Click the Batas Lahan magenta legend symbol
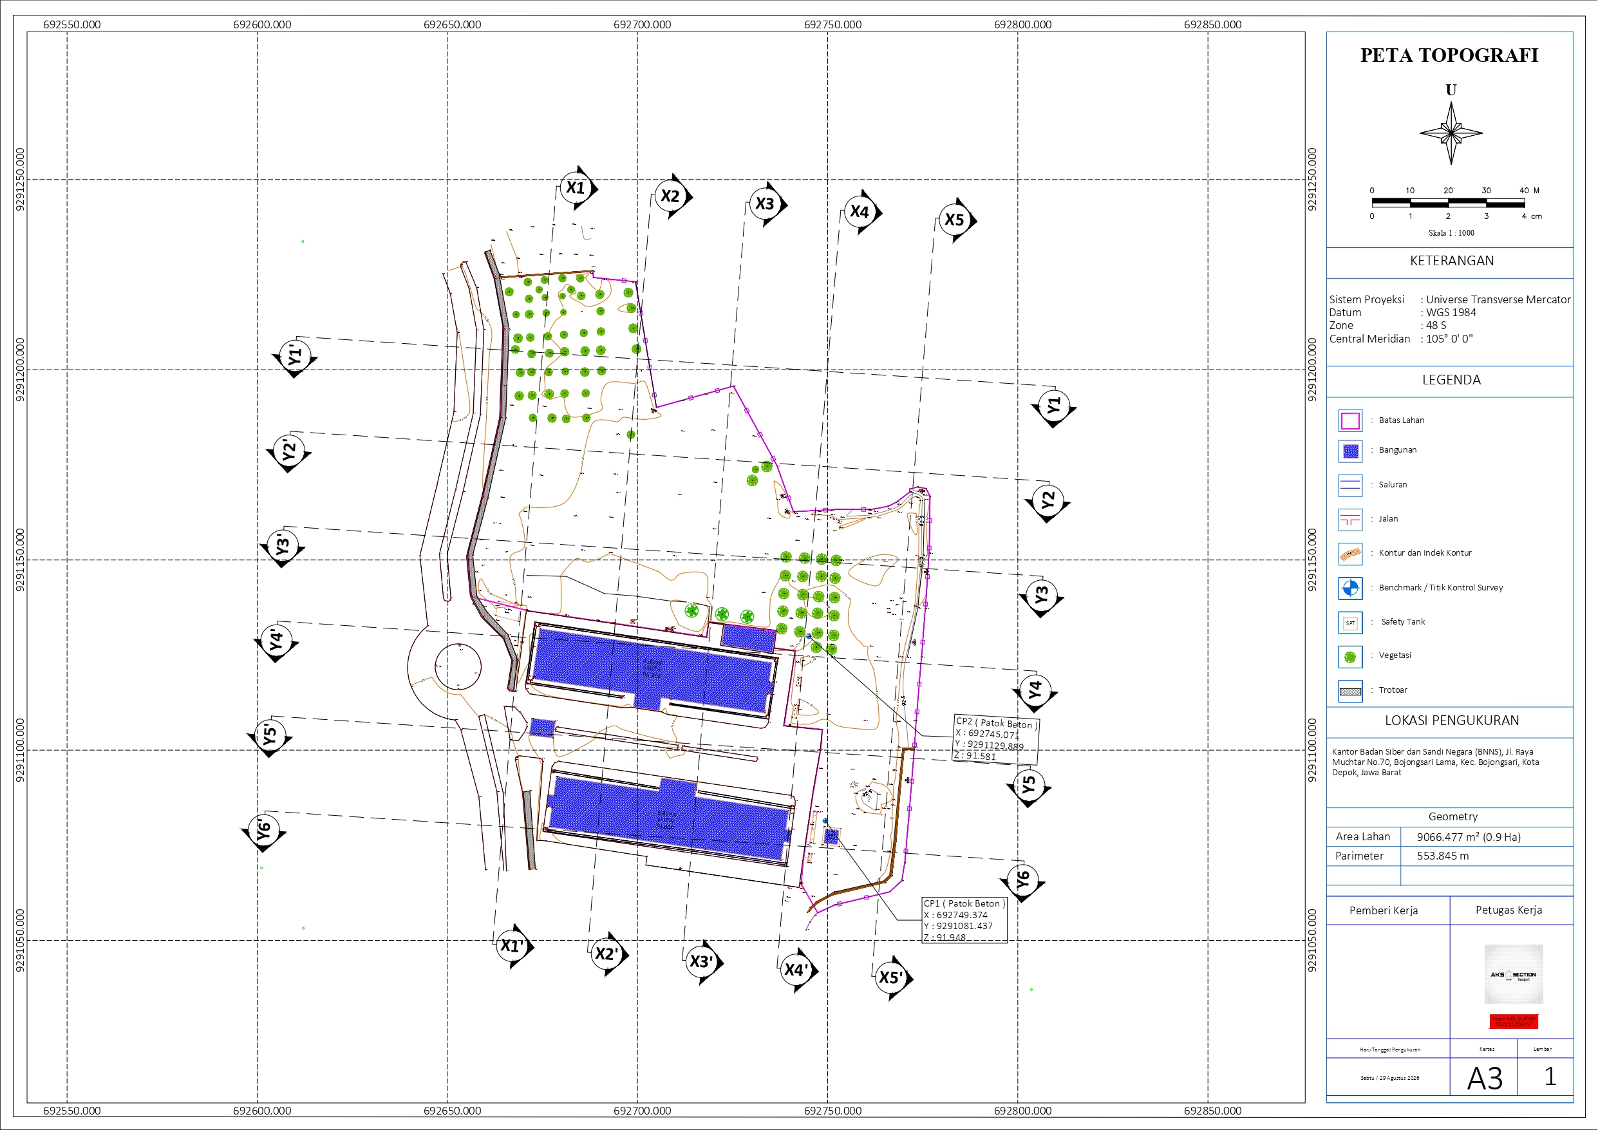 coord(1350,420)
